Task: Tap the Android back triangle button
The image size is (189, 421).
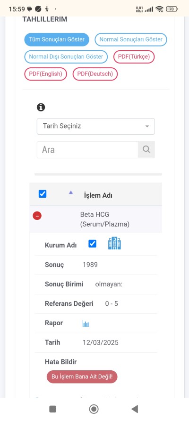Action: point(135,409)
